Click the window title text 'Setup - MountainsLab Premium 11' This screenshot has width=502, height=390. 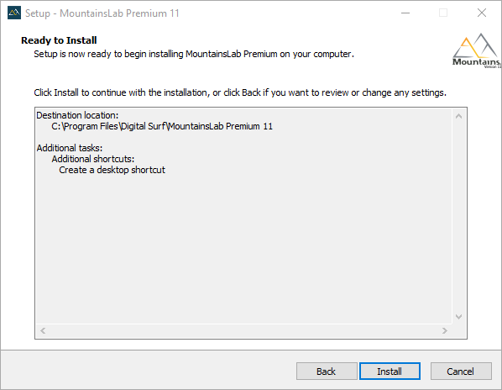tap(102, 13)
